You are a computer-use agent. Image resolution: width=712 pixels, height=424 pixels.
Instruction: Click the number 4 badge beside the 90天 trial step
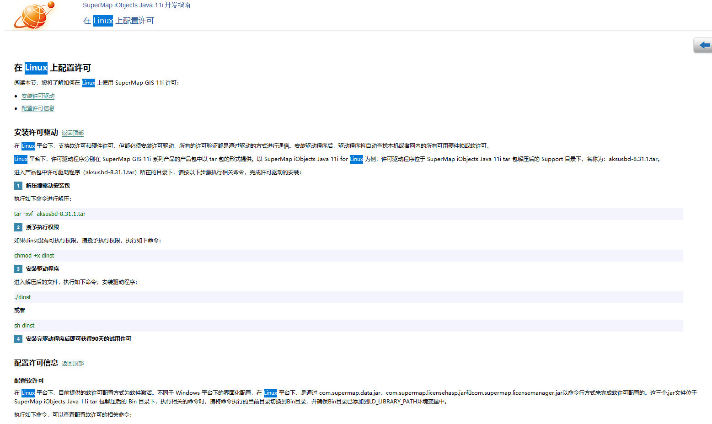coord(18,339)
